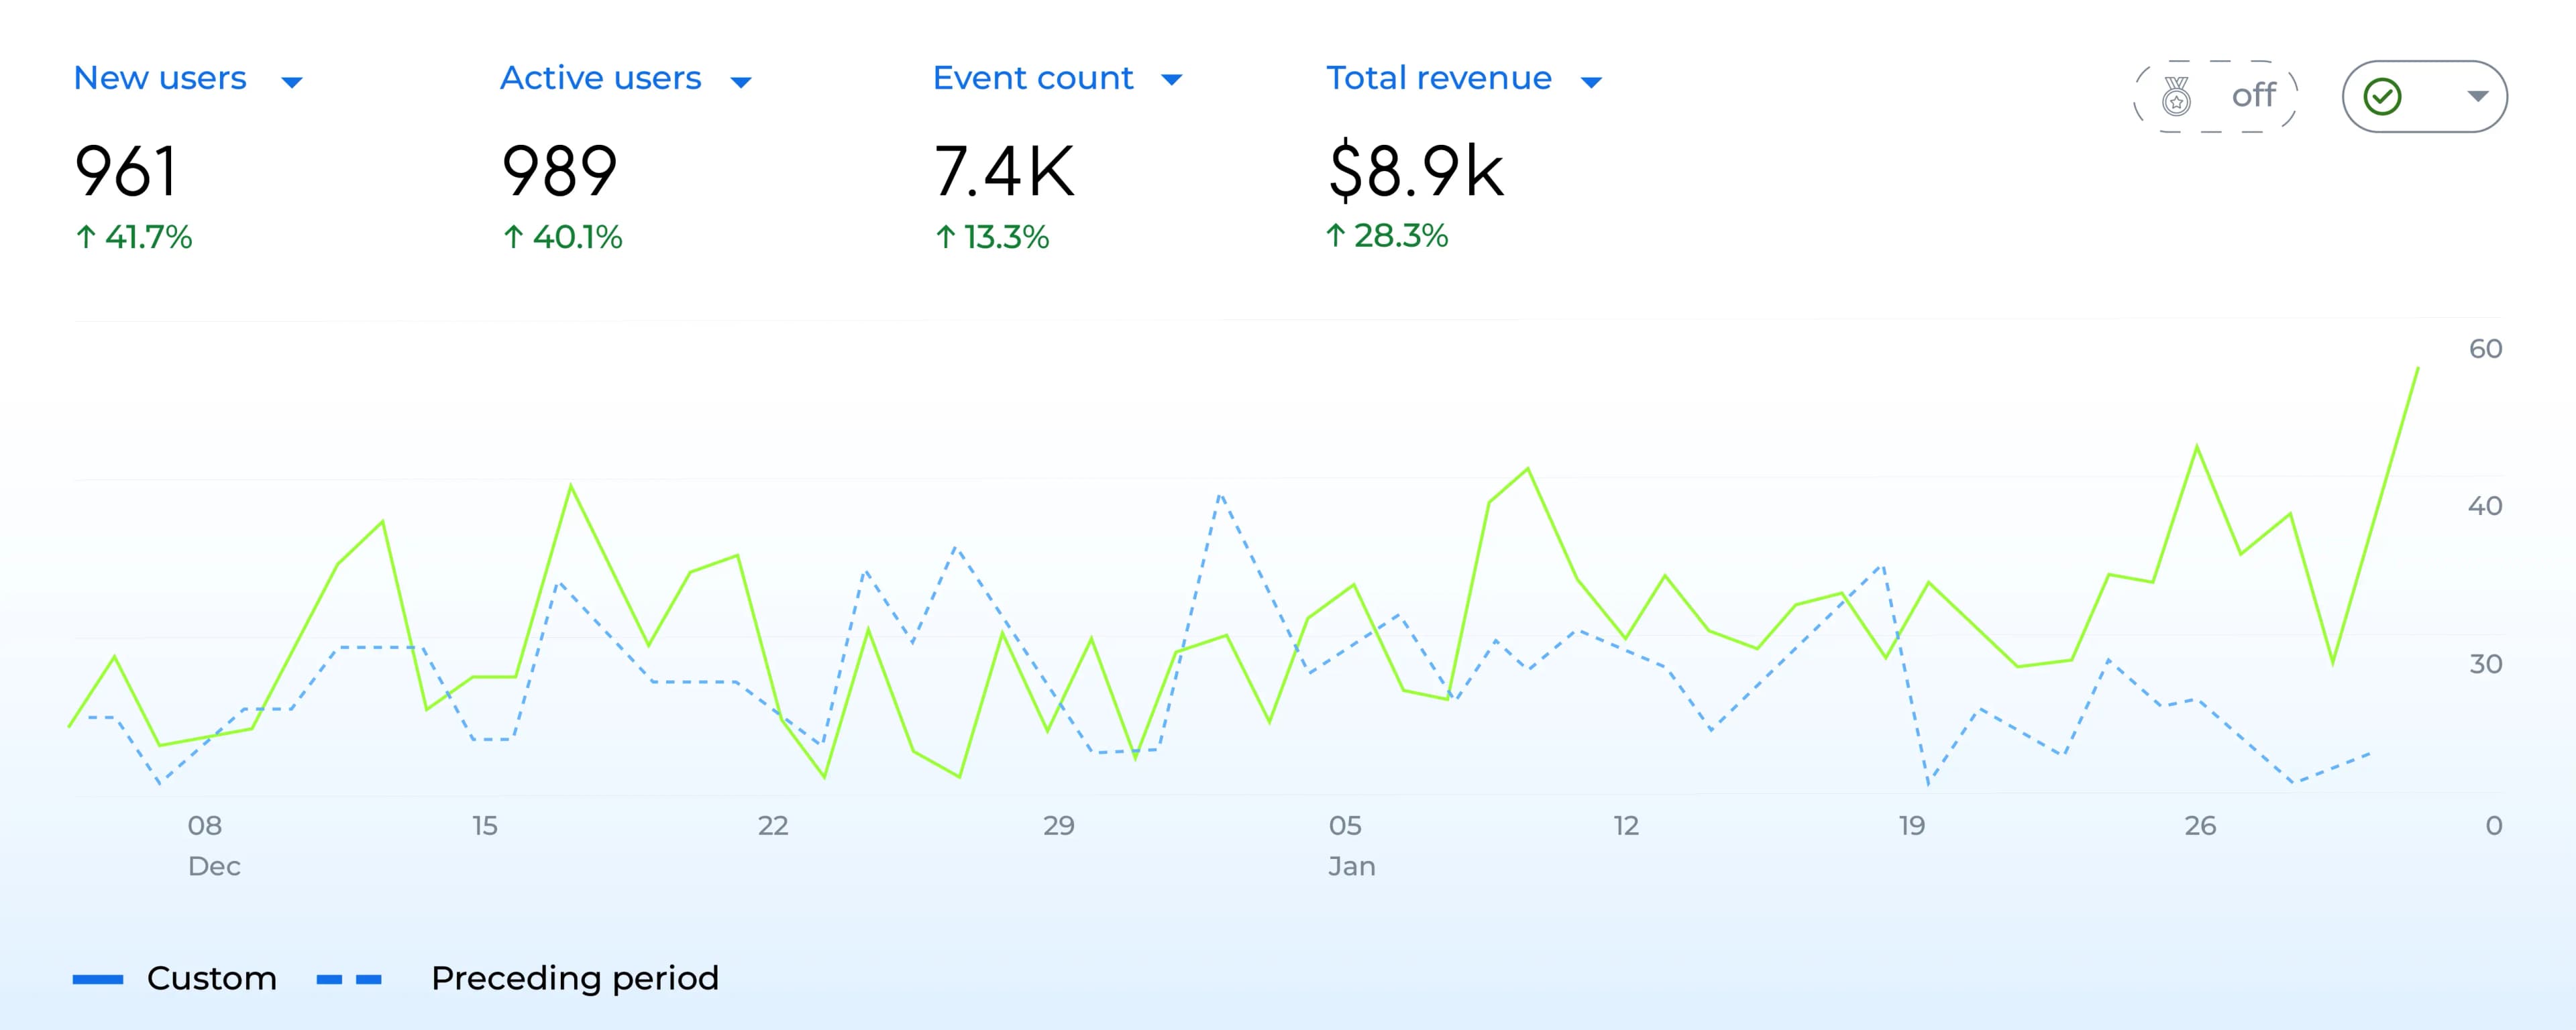Image resolution: width=2576 pixels, height=1030 pixels.
Task: Click the New users up-arrow trend indicator
Action: coord(86,237)
